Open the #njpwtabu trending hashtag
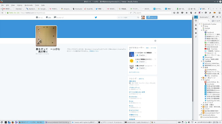The height and width of the screenshot is (124, 222). [133, 97]
